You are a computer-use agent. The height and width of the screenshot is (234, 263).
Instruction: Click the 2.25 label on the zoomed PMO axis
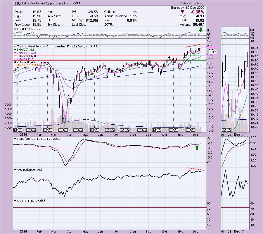[253, 137]
